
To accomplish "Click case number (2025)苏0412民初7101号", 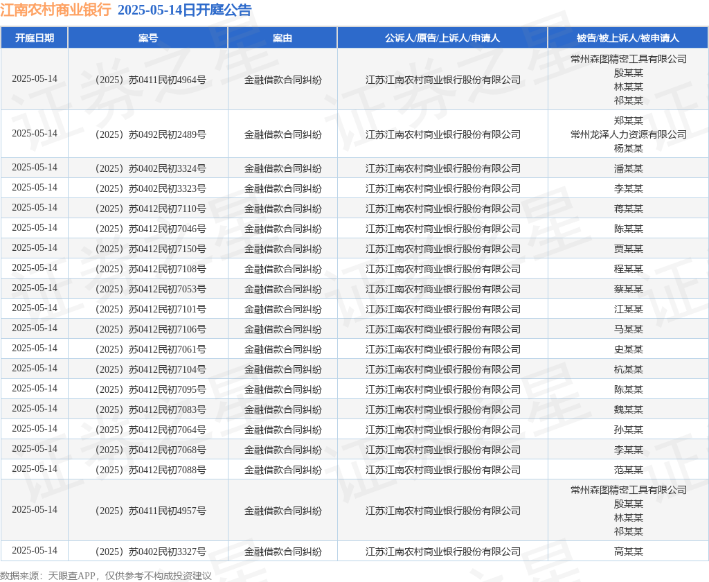I will point(150,309).
